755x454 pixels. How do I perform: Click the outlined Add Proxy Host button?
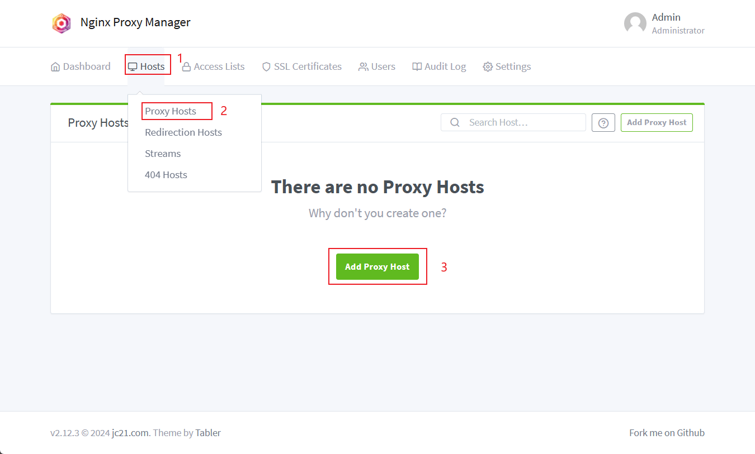(x=656, y=122)
